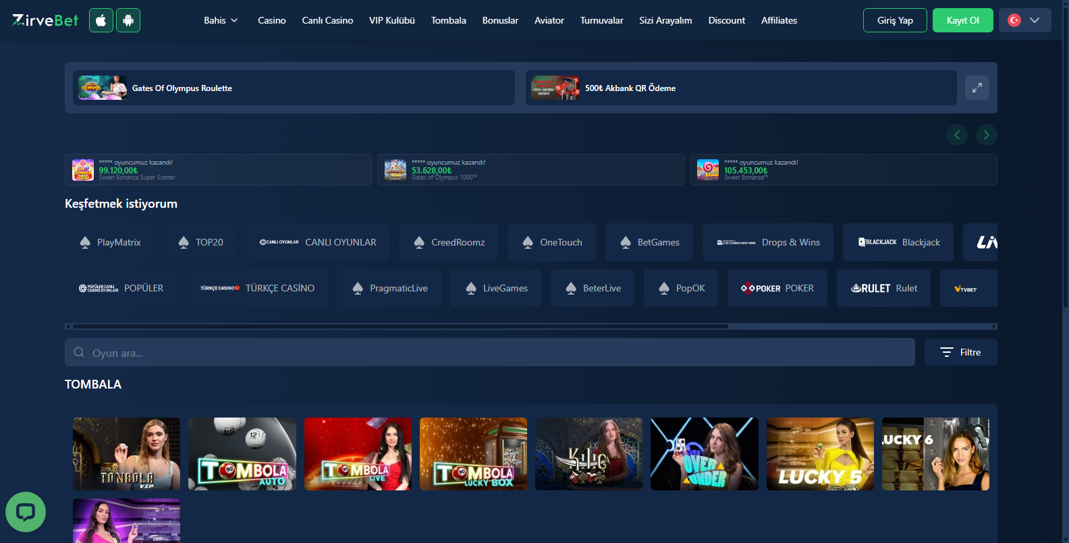Image resolution: width=1069 pixels, height=543 pixels.
Task: Open the Casino menu item
Action: click(272, 20)
